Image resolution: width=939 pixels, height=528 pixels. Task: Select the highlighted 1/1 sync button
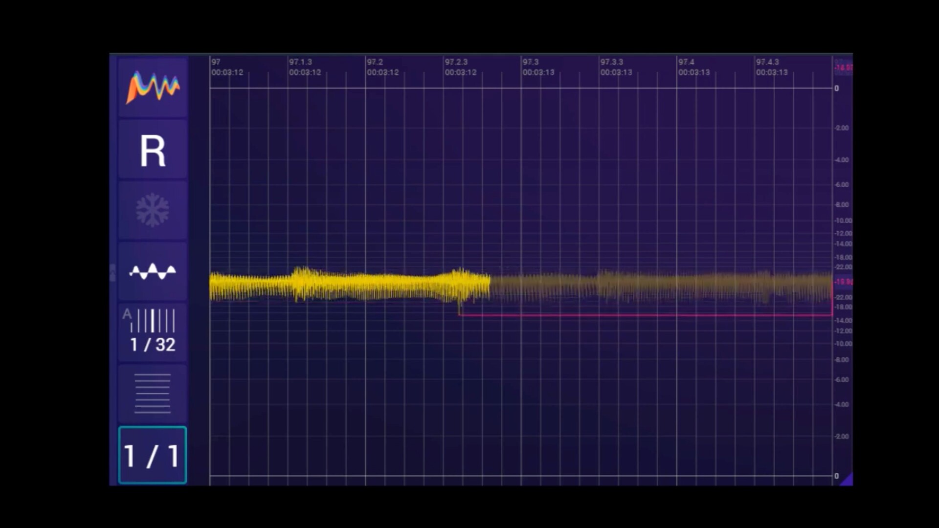(153, 455)
